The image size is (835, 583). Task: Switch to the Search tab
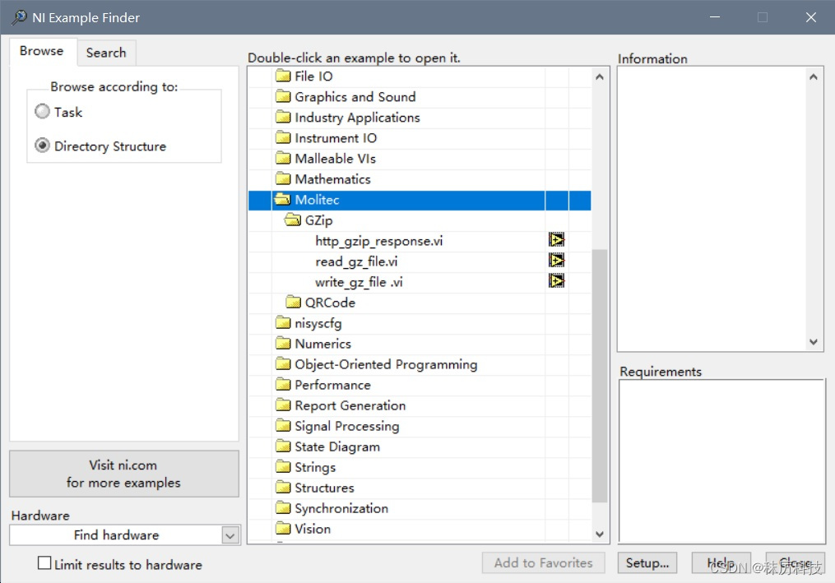pos(106,52)
